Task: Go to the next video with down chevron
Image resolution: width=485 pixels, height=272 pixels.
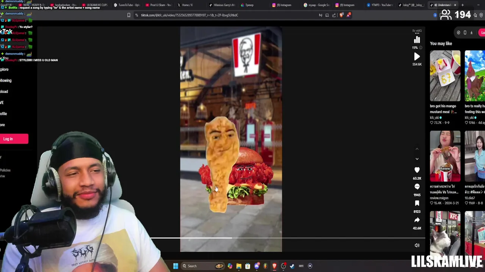Action: point(417,159)
